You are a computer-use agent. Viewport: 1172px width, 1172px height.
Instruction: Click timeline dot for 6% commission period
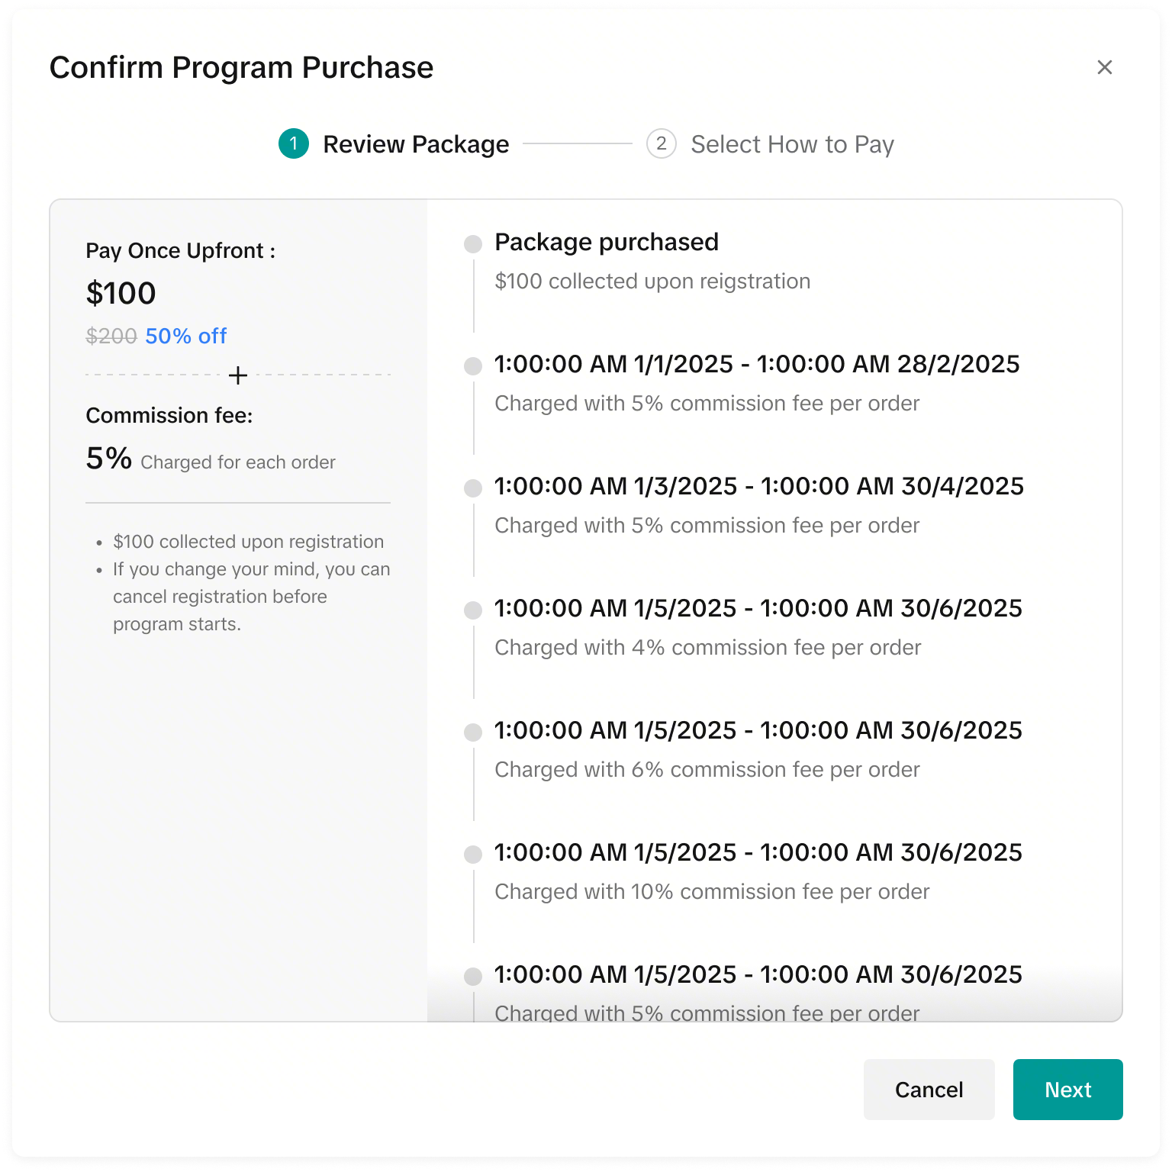coord(473,732)
